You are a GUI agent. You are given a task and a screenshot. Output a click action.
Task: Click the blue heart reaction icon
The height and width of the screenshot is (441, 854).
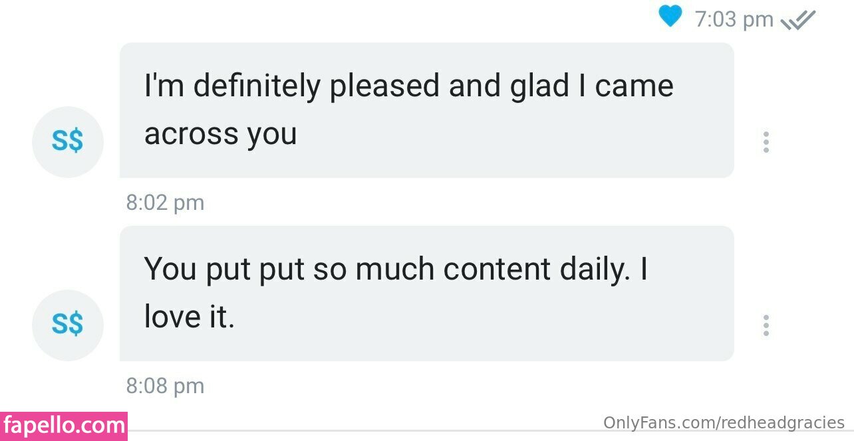pyautogui.click(x=670, y=17)
